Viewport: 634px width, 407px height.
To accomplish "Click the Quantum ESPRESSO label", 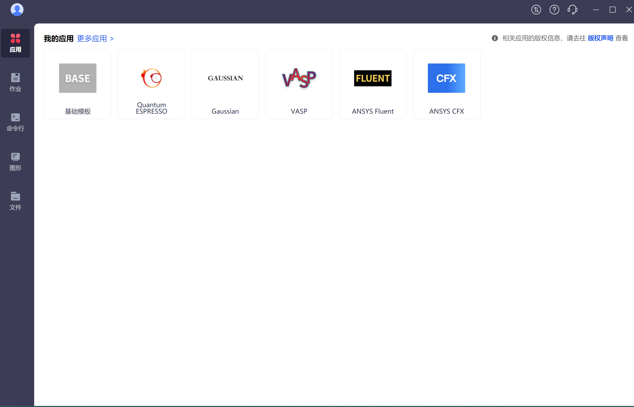I will [x=151, y=108].
